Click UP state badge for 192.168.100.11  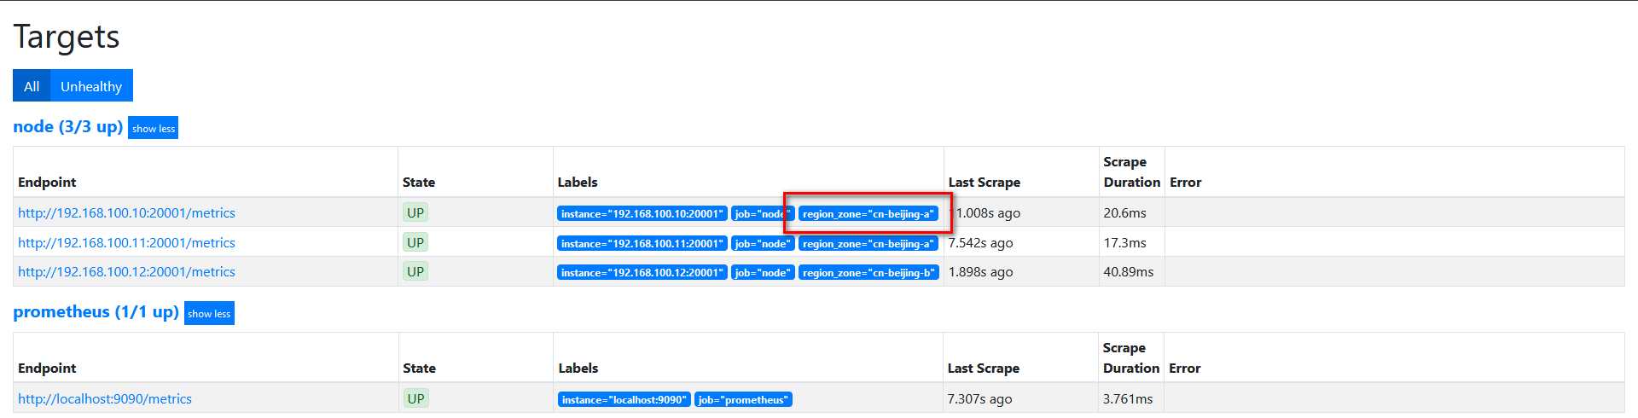pyautogui.click(x=415, y=243)
